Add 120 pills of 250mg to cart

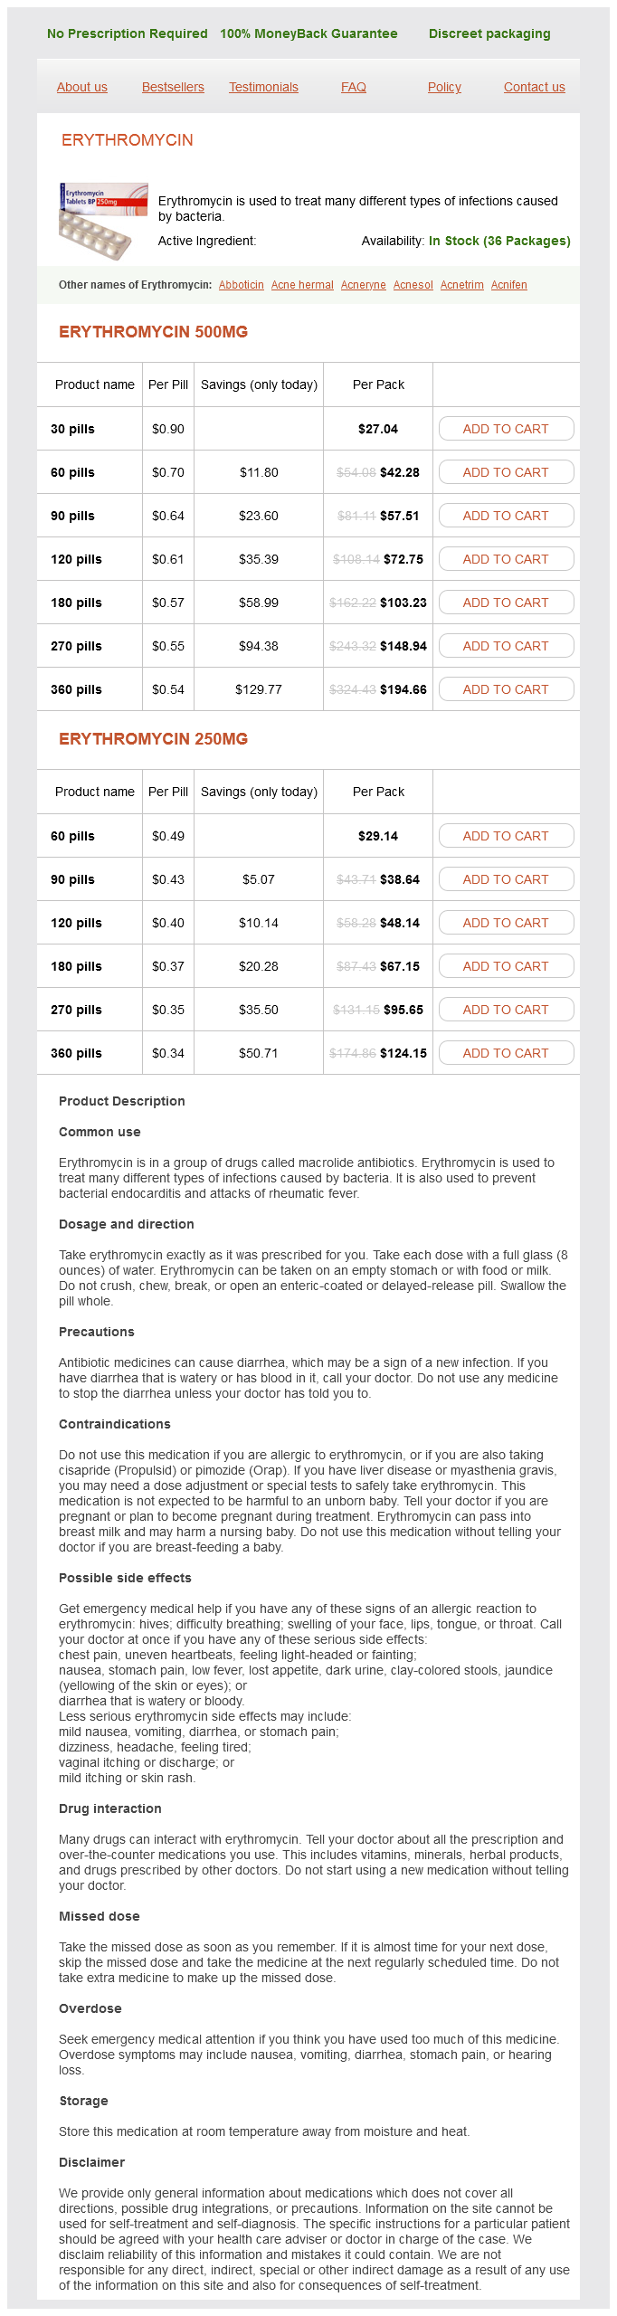(x=506, y=923)
